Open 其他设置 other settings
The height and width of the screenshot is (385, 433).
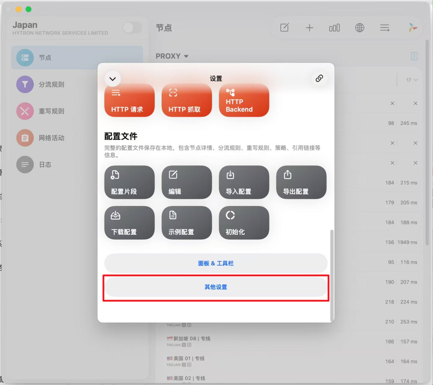point(216,287)
